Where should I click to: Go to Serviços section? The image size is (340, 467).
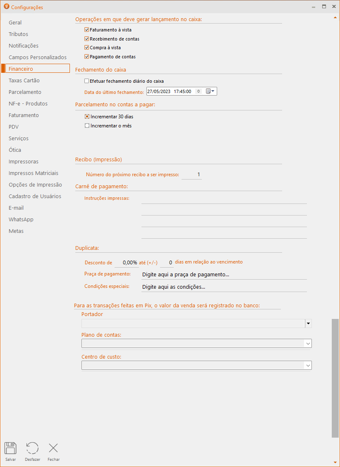19,139
